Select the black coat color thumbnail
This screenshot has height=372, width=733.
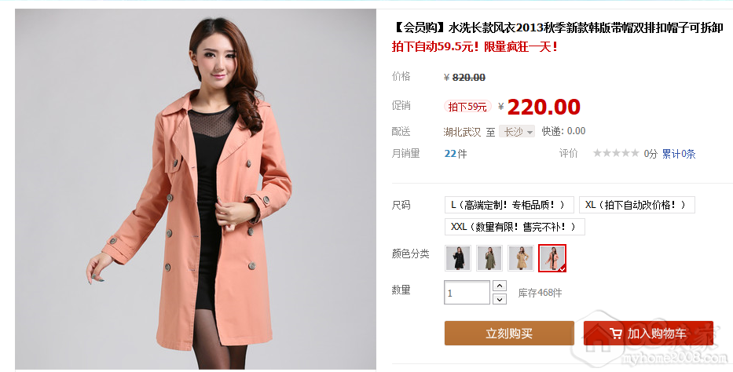458,258
